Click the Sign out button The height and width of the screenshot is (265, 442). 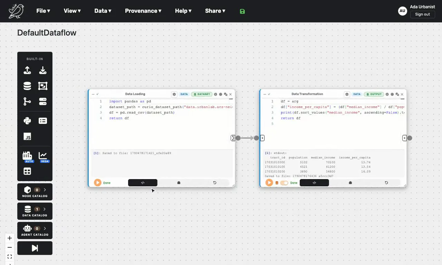pos(423,14)
